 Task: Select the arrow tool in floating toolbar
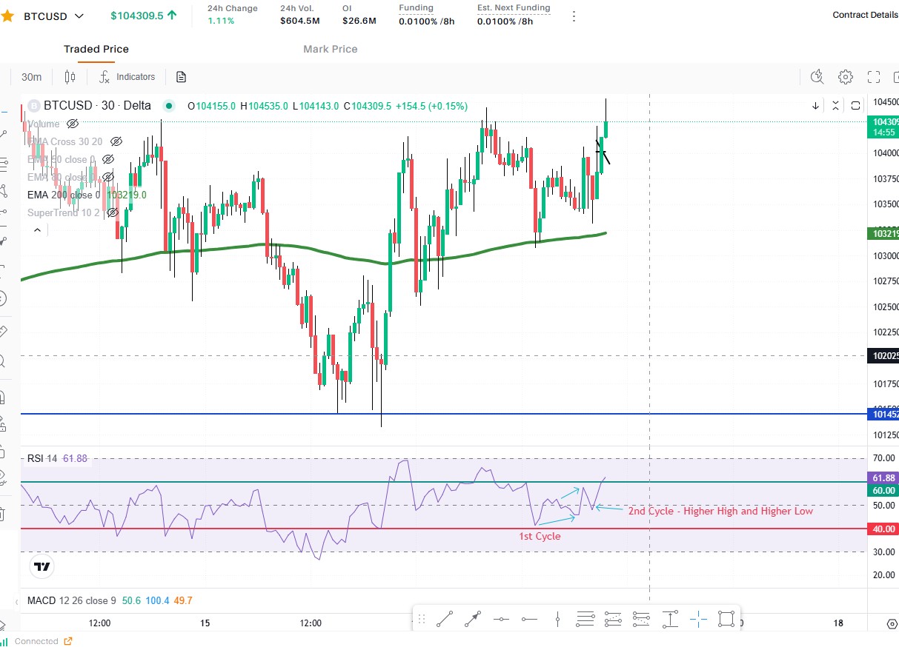[472, 618]
